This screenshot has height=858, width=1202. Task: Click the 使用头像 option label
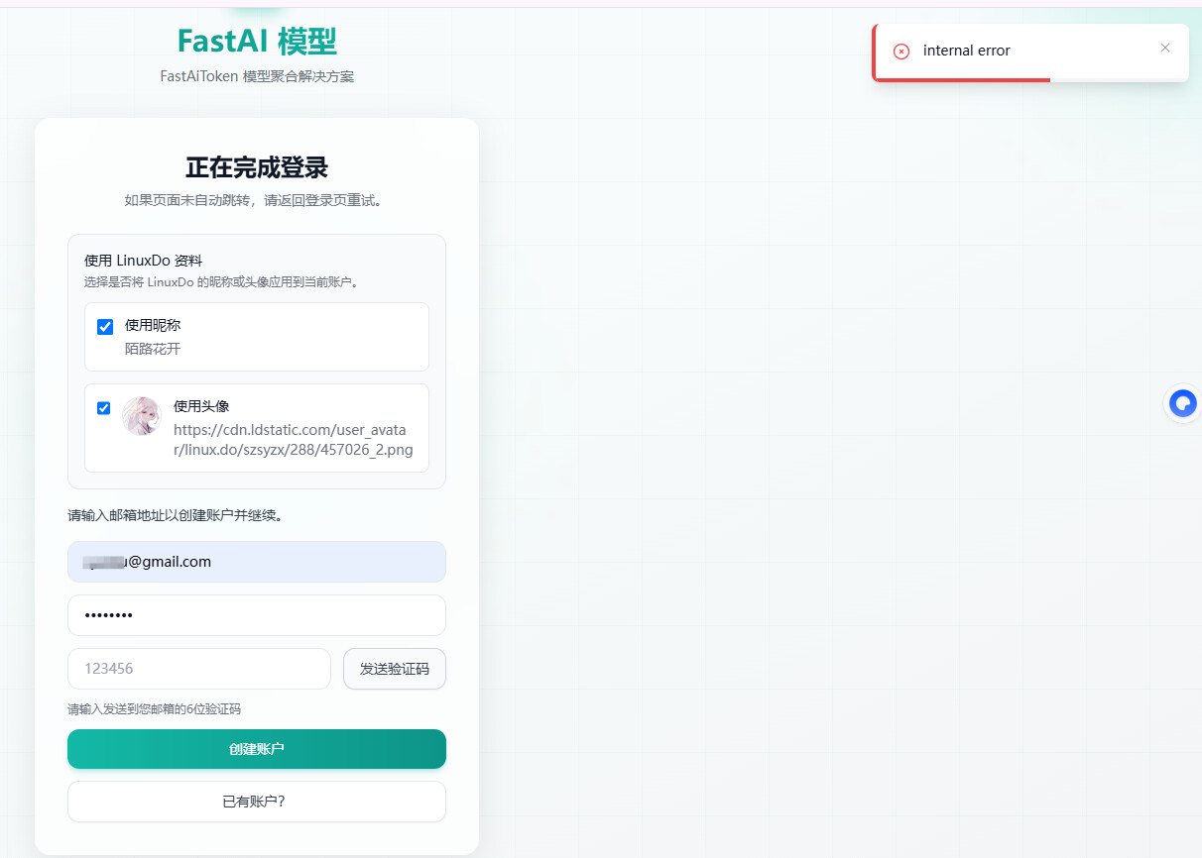[201, 406]
